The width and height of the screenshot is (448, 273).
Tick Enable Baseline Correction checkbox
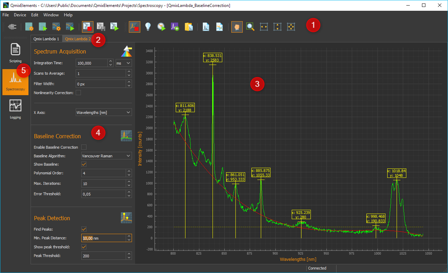(x=84, y=147)
